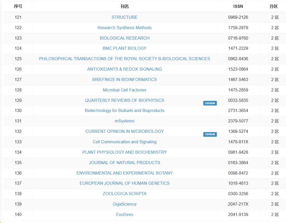Select ISSN 0300-3256 cell
This screenshot has height=223, width=286.
238,193
